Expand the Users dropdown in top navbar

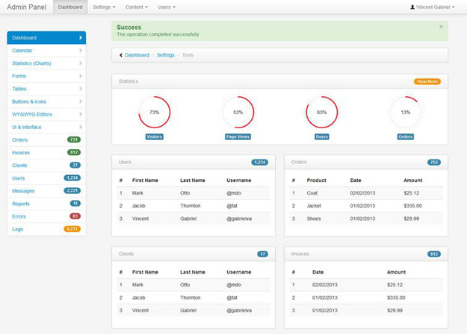(x=167, y=7)
